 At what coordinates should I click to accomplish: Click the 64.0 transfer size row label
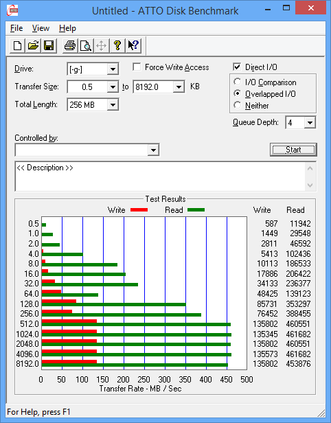32,293
